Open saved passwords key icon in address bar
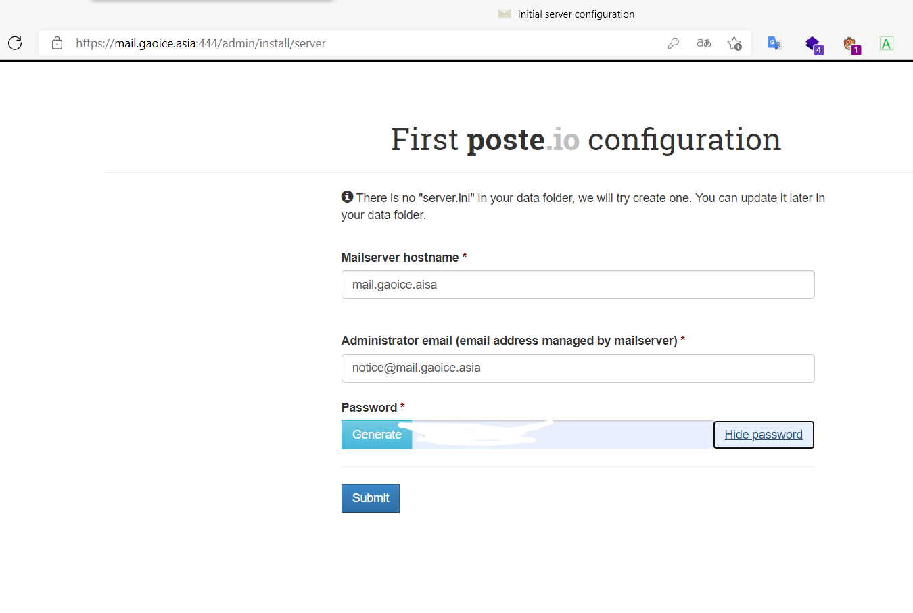Viewport: 913px width, 613px height. (673, 43)
